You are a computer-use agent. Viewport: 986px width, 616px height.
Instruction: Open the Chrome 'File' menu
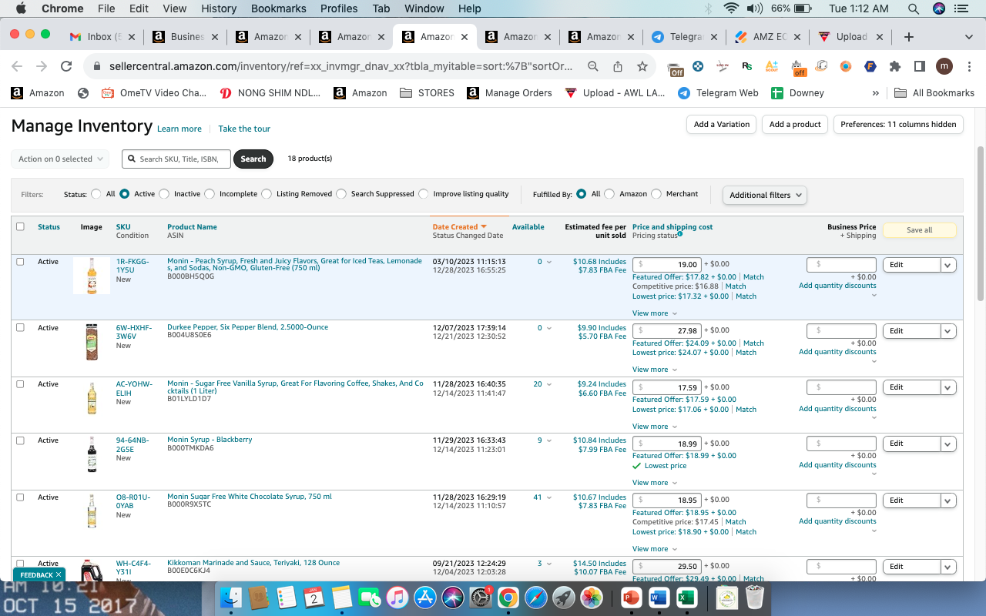point(106,8)
